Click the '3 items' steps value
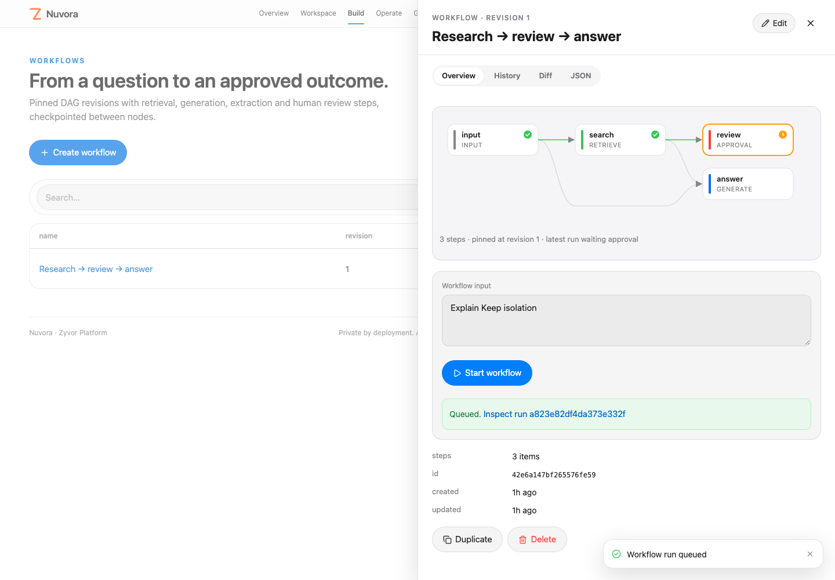This screenshot has height=580, width=835. pyautogui.click(x=526, y=456)
